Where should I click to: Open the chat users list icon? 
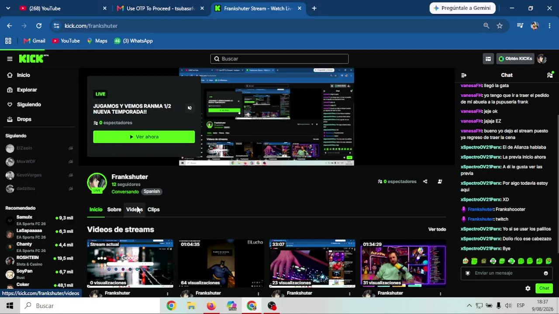[550, 75]
